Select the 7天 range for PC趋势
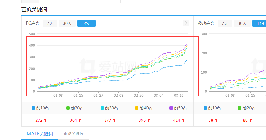This screenshot has height=140, width=266. pos(50,23)
